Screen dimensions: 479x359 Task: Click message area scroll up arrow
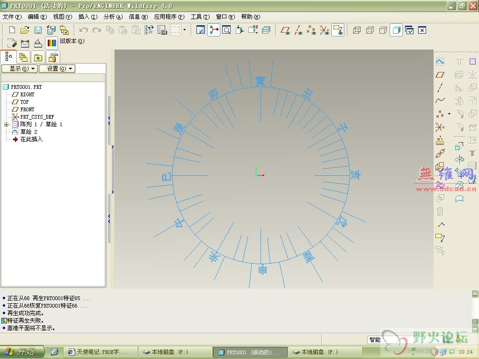tap(475, 294)
